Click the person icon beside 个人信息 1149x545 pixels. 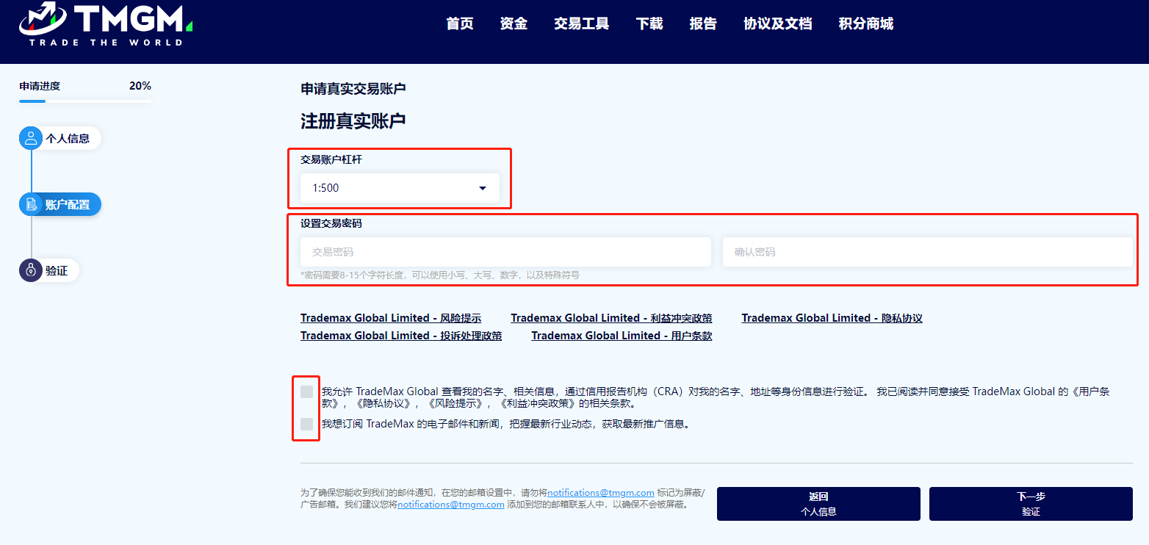(31, 138)
